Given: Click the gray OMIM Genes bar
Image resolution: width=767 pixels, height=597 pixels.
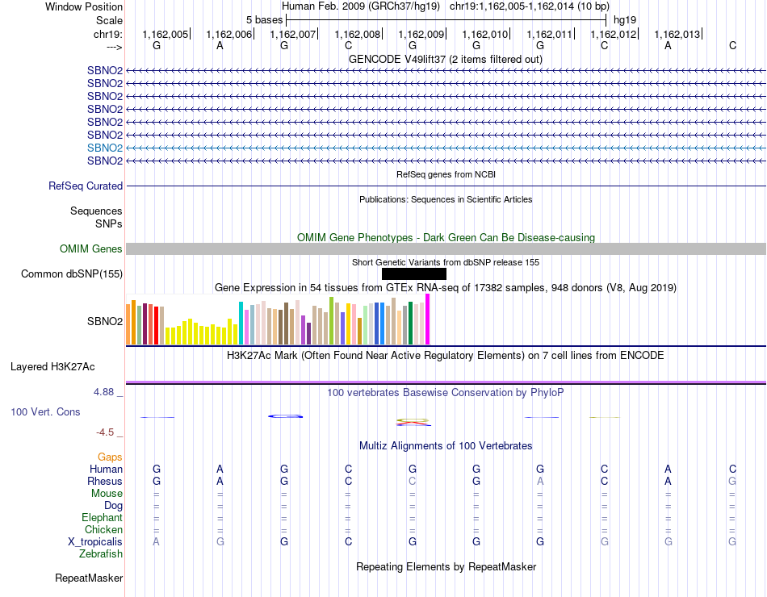Looking at the screenshot, I should 446,248.
